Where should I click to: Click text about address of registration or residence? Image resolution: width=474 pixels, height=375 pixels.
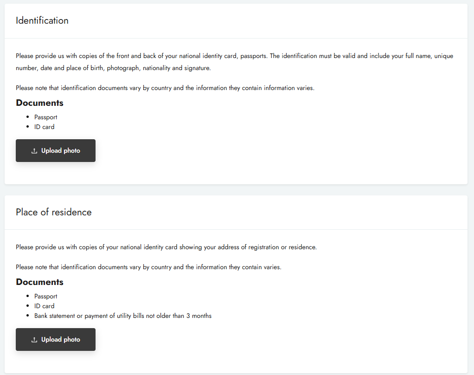pos(166,247)
